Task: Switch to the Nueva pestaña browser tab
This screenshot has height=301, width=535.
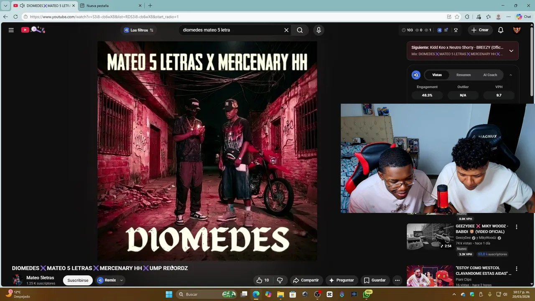Action: 111,6
